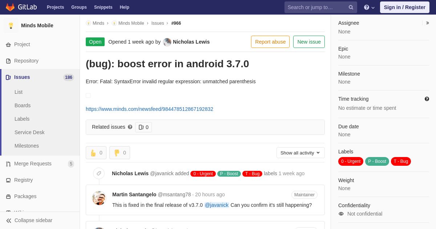Give a thumbs up reaction

click(x=96, y=153)
